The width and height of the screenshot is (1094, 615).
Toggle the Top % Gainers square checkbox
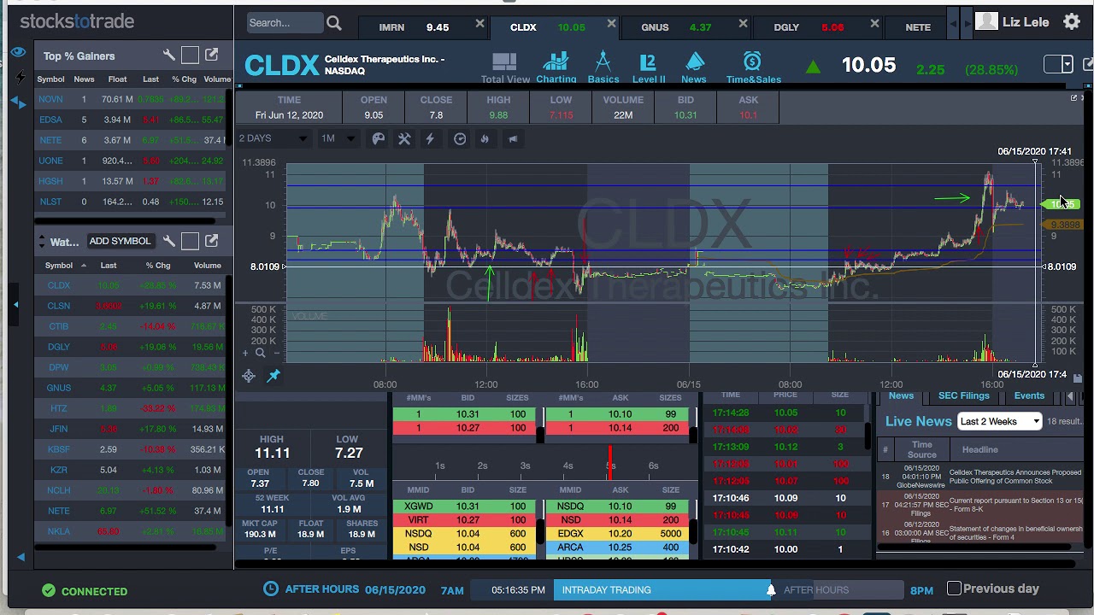[190, 56]
